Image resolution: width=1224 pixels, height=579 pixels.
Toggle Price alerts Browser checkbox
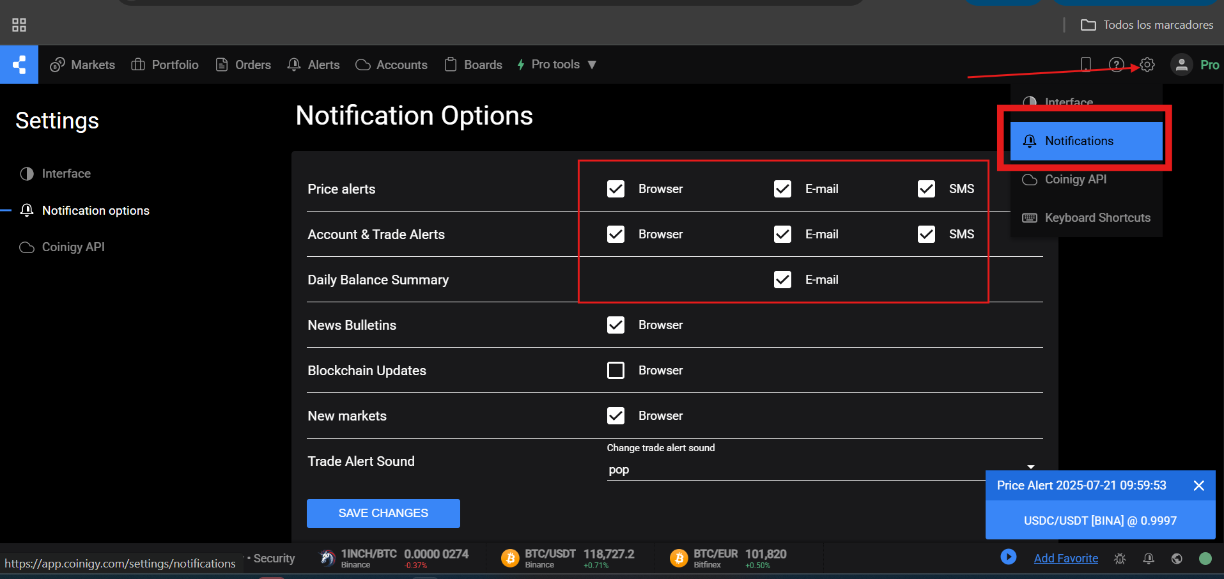coord(616,189)
